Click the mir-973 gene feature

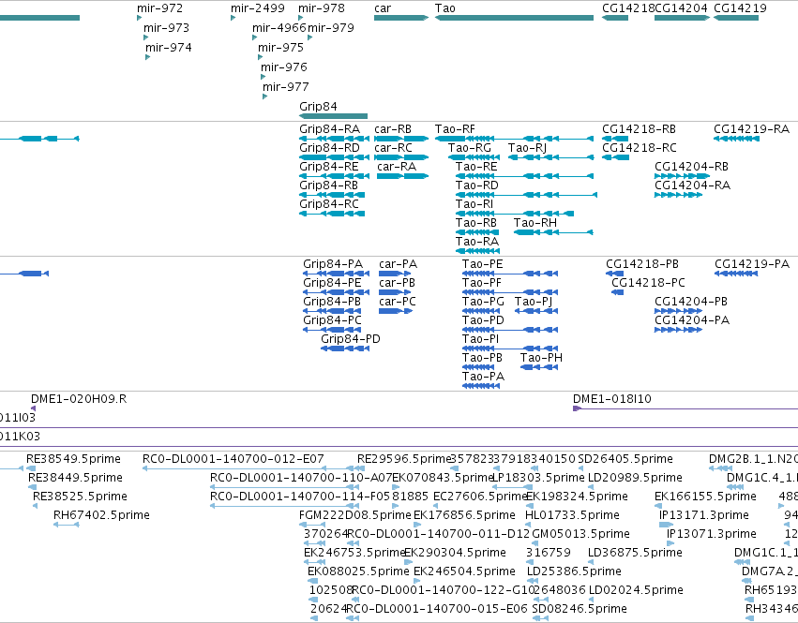tap(145, 37)
